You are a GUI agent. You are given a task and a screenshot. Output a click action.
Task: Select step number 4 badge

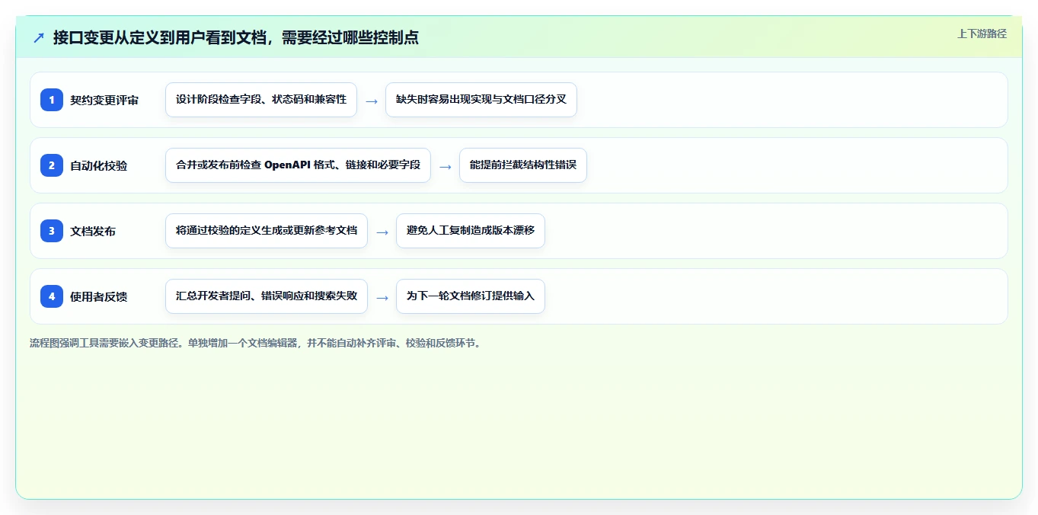tap(52, 296)
